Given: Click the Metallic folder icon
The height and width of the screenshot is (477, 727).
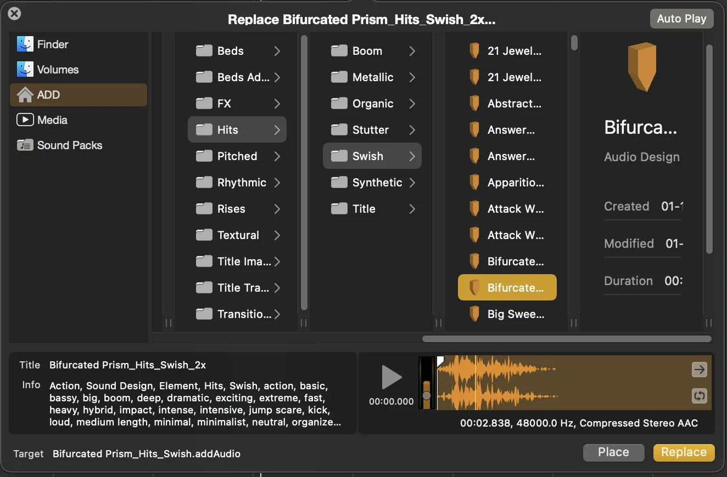Looking at the screenshot, I should (339, 77).
